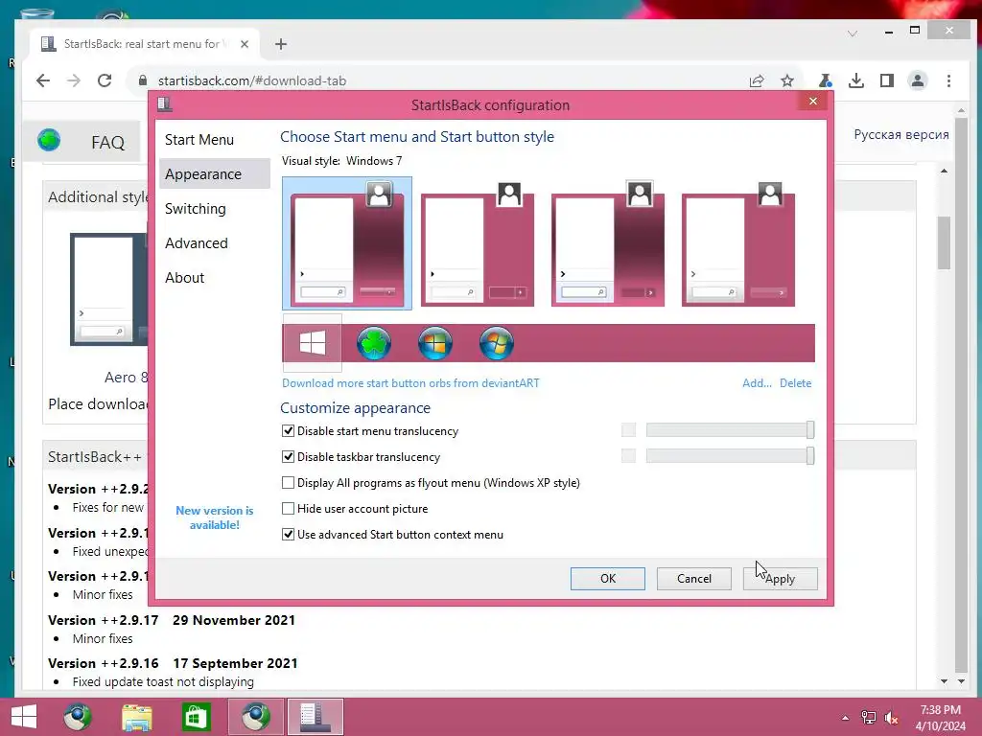Select the Appearance section
The height and width of the screenshot is (736, 982).
coord(215,174)
